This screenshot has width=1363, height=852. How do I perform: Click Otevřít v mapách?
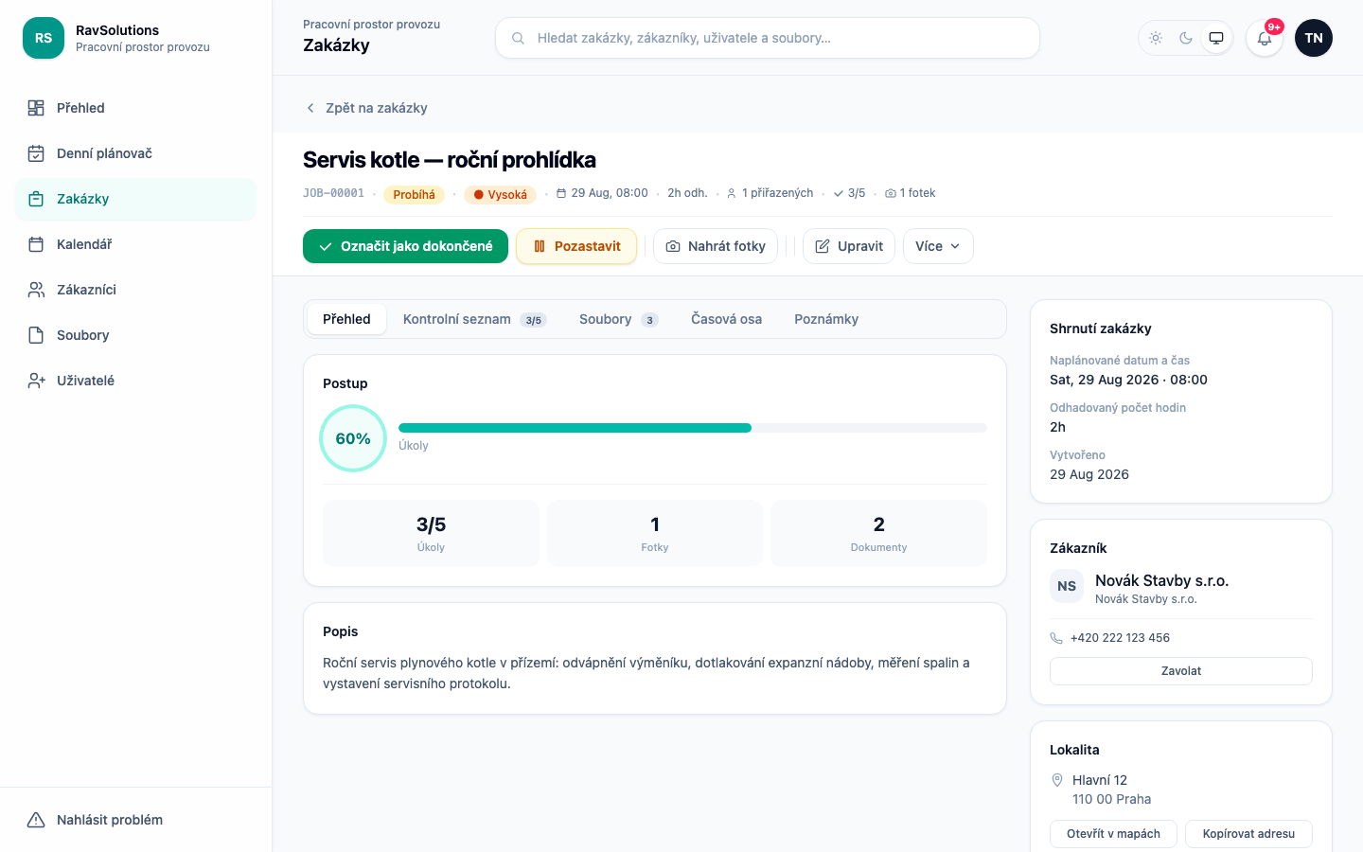pyautogui.click(x=1113, y=834)
